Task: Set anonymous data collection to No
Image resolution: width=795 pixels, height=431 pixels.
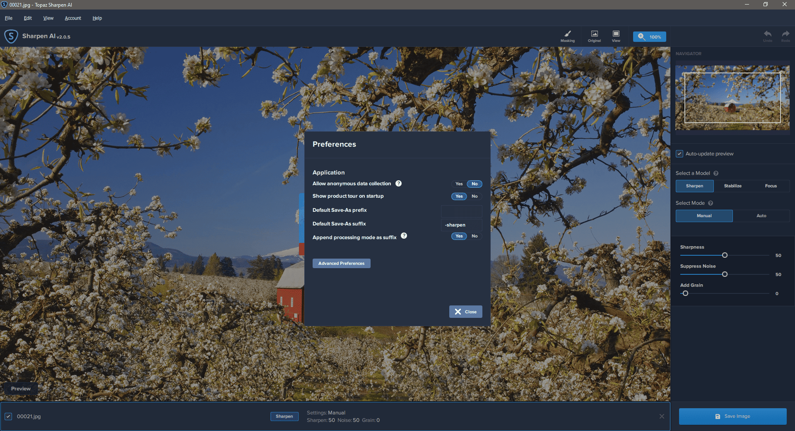Action: 475,184
